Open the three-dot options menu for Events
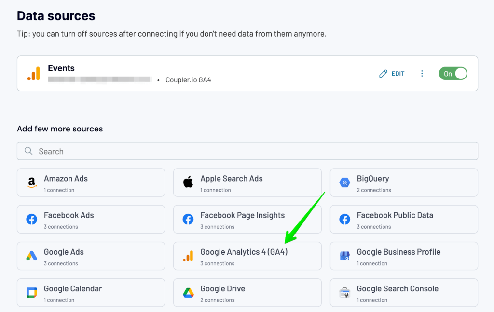This screenshot has width=494, height=312. (422, 74)
